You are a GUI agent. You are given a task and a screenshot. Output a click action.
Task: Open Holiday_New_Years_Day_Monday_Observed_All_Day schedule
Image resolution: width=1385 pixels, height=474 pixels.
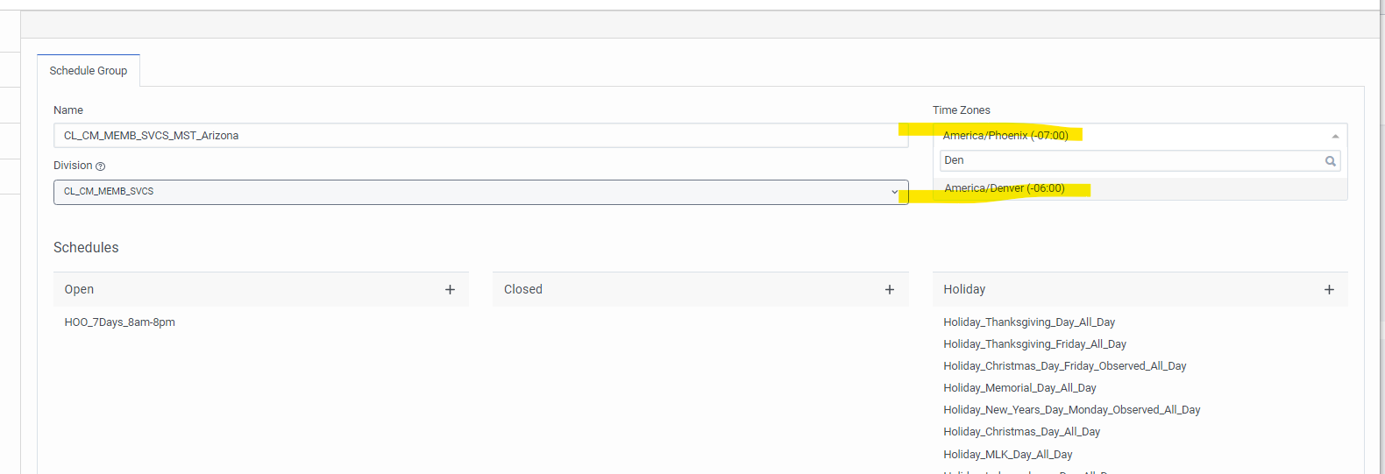pyautogui.click(x=1071, y=410)
